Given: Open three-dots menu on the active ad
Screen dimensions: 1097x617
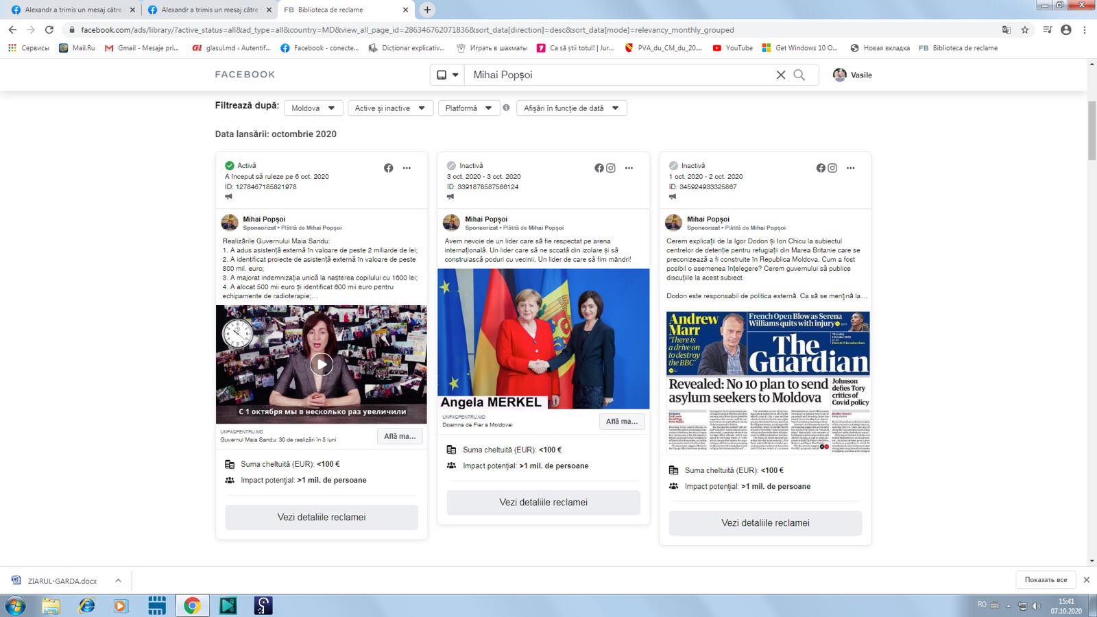Looking at the screenshot, I should click(x=407, y=168).
